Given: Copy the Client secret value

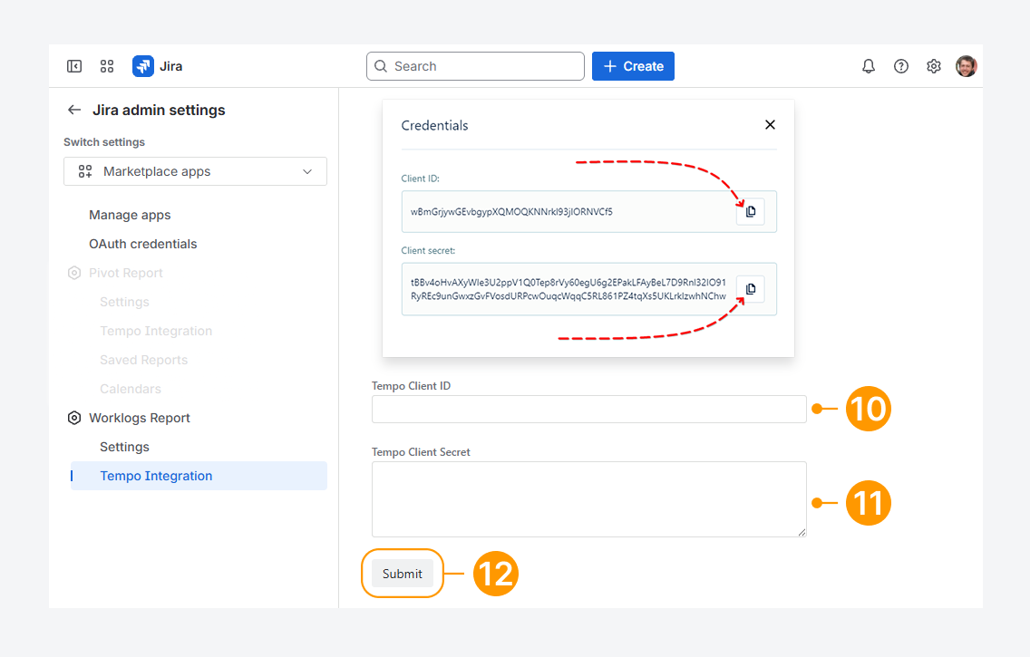Looking at the screenshot, I should (x=750, y=289).
